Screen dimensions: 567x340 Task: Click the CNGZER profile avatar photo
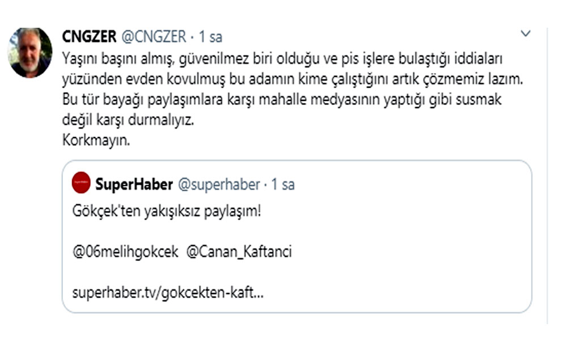(x=30, y=53)
